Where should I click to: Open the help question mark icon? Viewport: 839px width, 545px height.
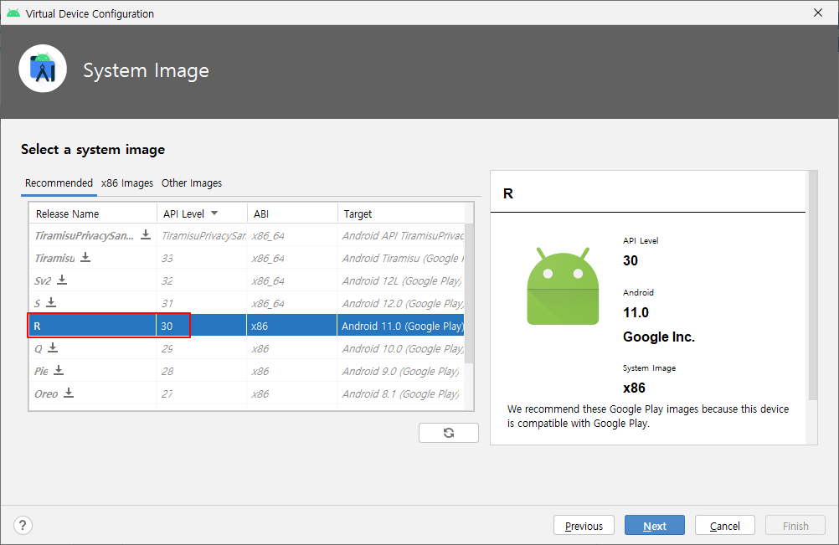point(23,525)
